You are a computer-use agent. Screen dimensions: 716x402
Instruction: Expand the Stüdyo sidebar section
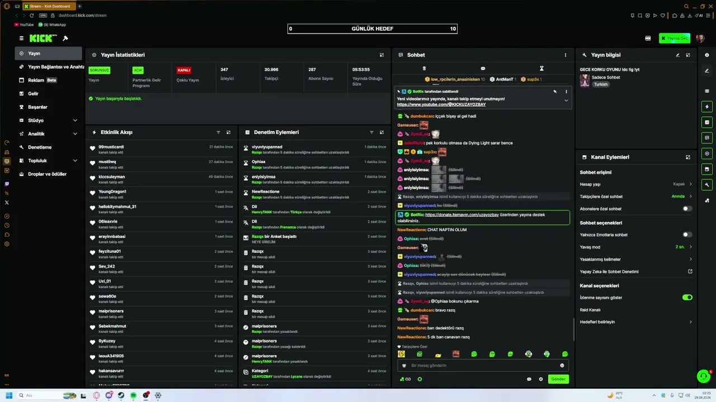tap(49, 121)
